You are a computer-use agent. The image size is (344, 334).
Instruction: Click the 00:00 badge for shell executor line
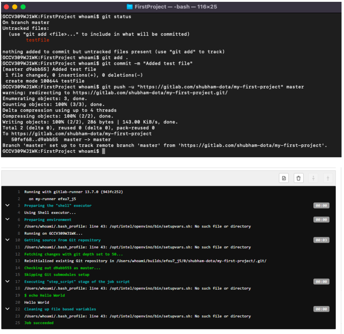point(321,206)
